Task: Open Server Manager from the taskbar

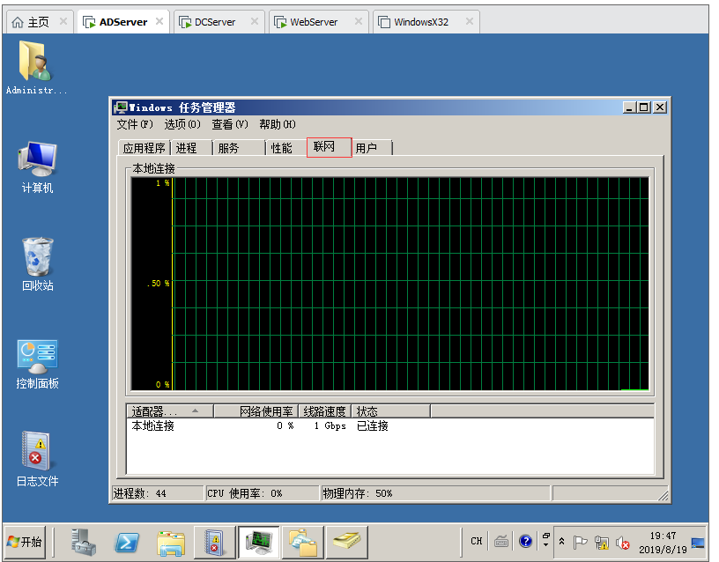Action: click(x=85, y=542)
